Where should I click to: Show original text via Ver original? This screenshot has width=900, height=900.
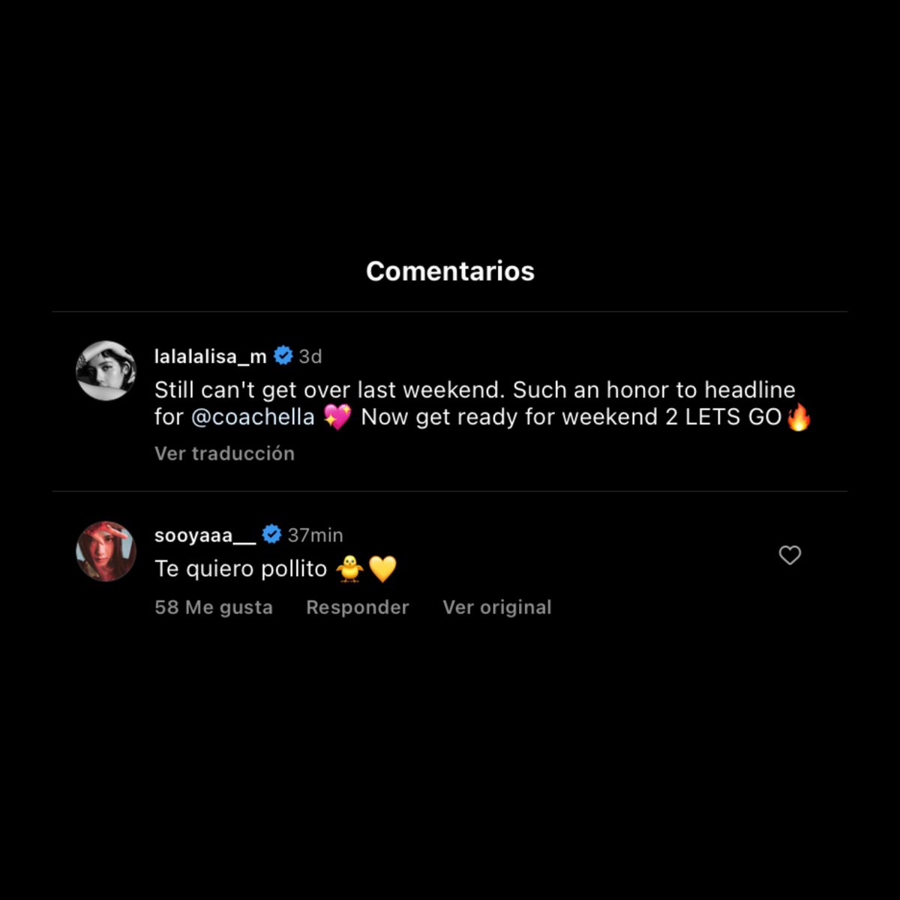(x=497, y=607)
